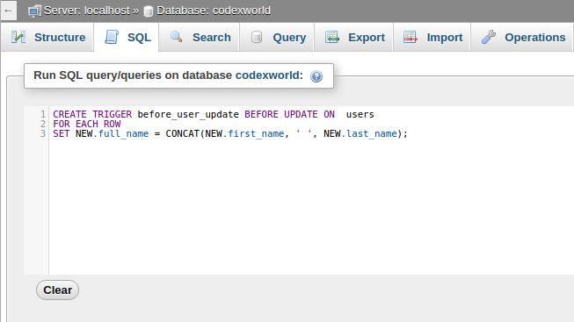Image resolution: width=574 pixels, height=322 pixels.
Task: Click line number 3 in editor gutter
Action: point(43,133)
